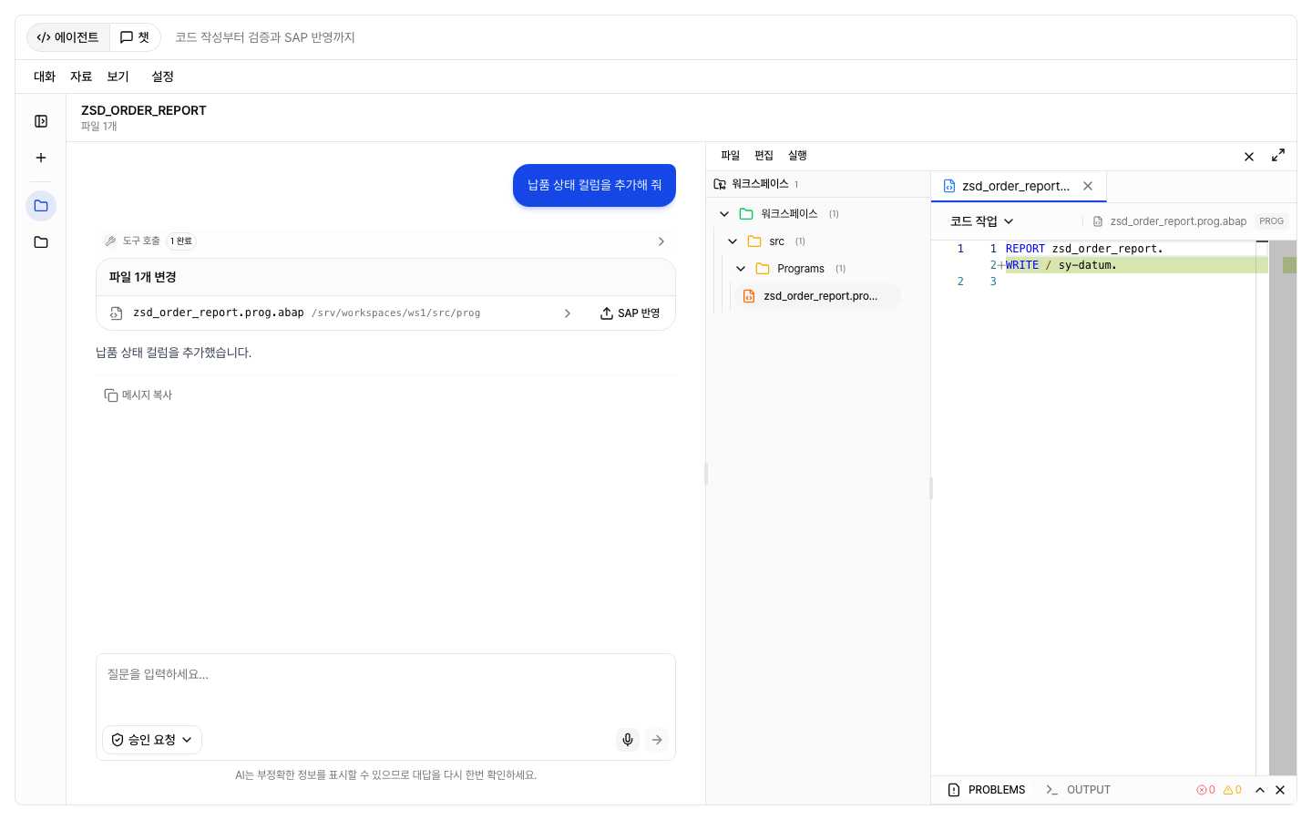Click the 1 완료 badge
The height and width of the screenshot is (820, 1312).
[x=181, y=241]
